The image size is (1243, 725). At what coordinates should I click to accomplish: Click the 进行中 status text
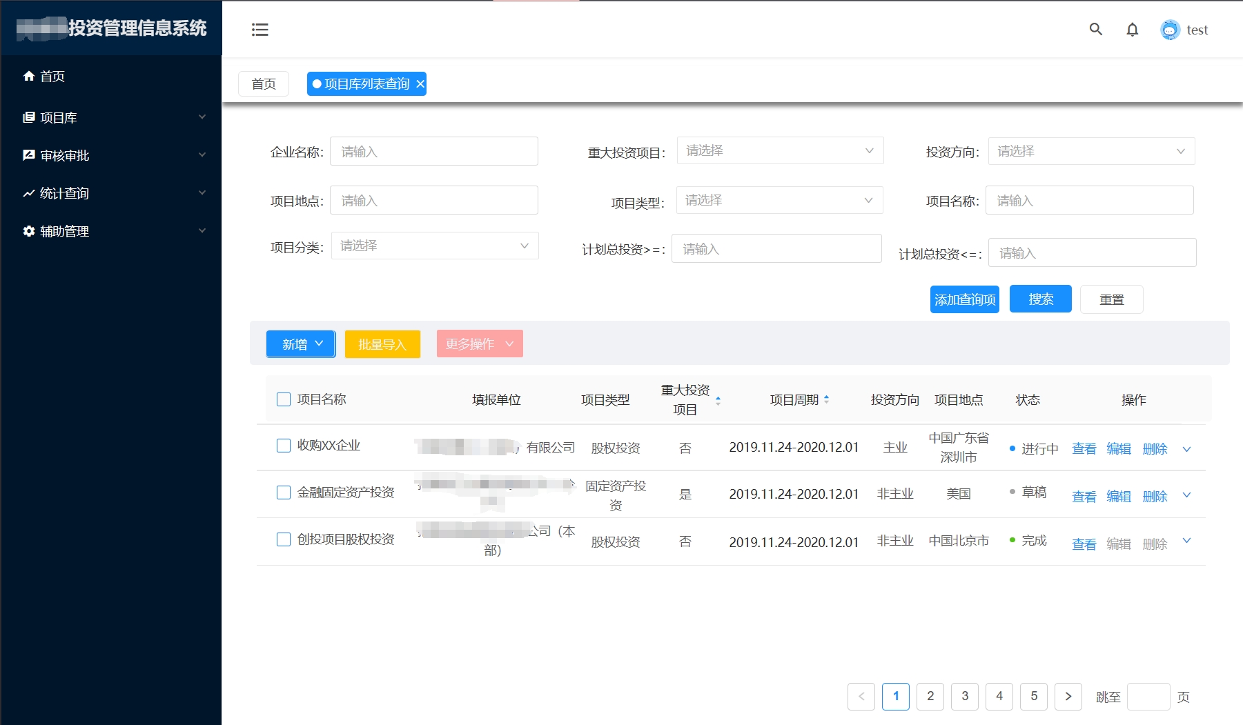pos(1039,449)
